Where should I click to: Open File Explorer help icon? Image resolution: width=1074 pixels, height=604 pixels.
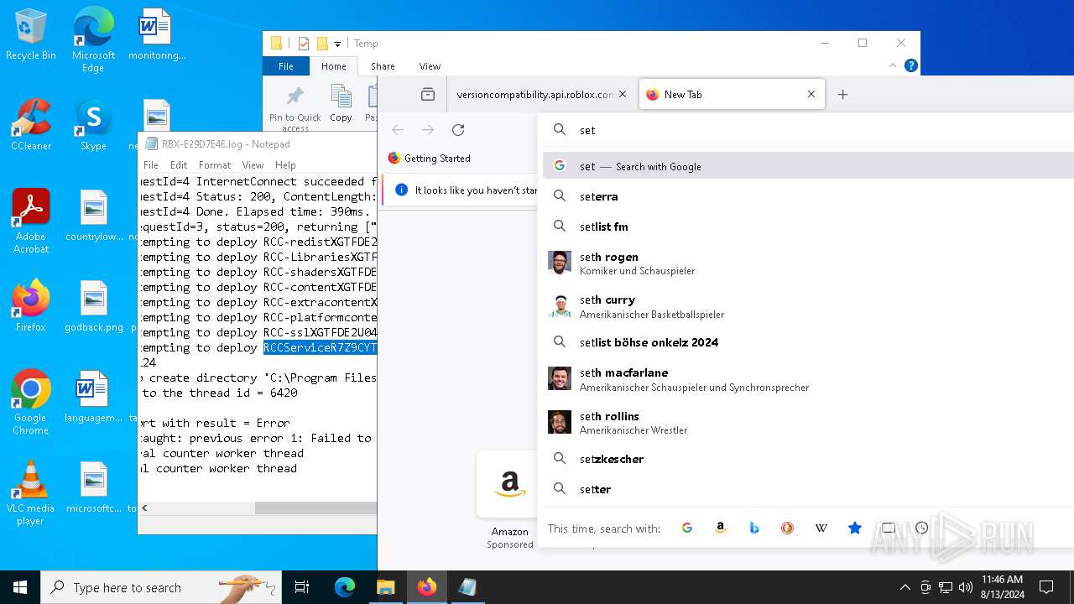pos(910,65)
